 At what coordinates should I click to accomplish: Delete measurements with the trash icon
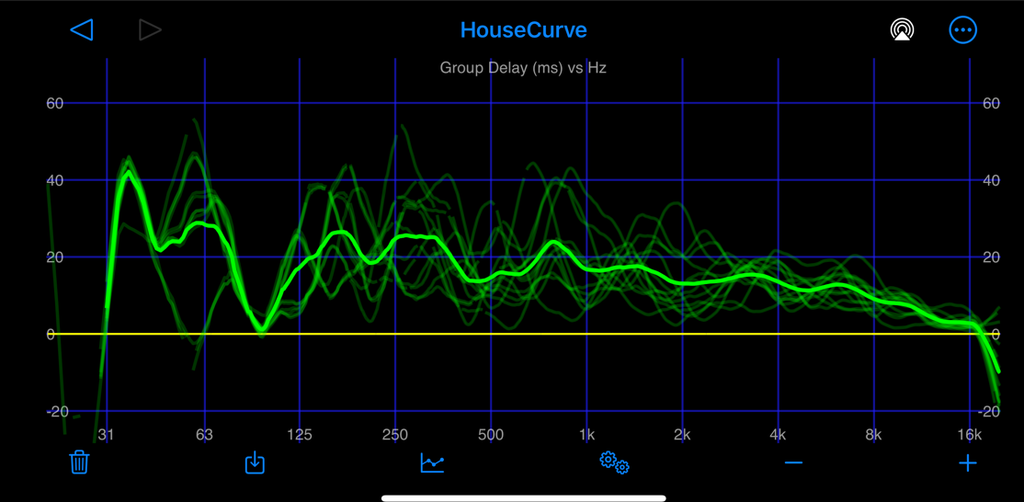[x=79, y=462]
